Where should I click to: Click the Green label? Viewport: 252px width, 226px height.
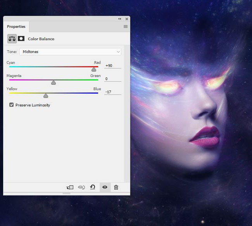pyautogui.click(x=95, y=76)
